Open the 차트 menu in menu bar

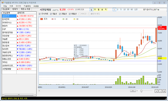click(11, 6)
